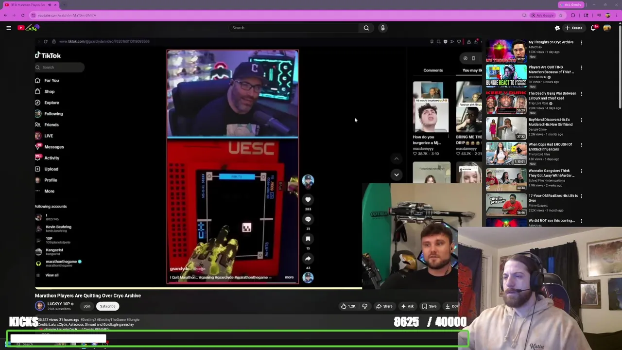
Task: Subscribe to the LUCKYY 10P channel
Action: pyautogui.click(x=108, y=306)
